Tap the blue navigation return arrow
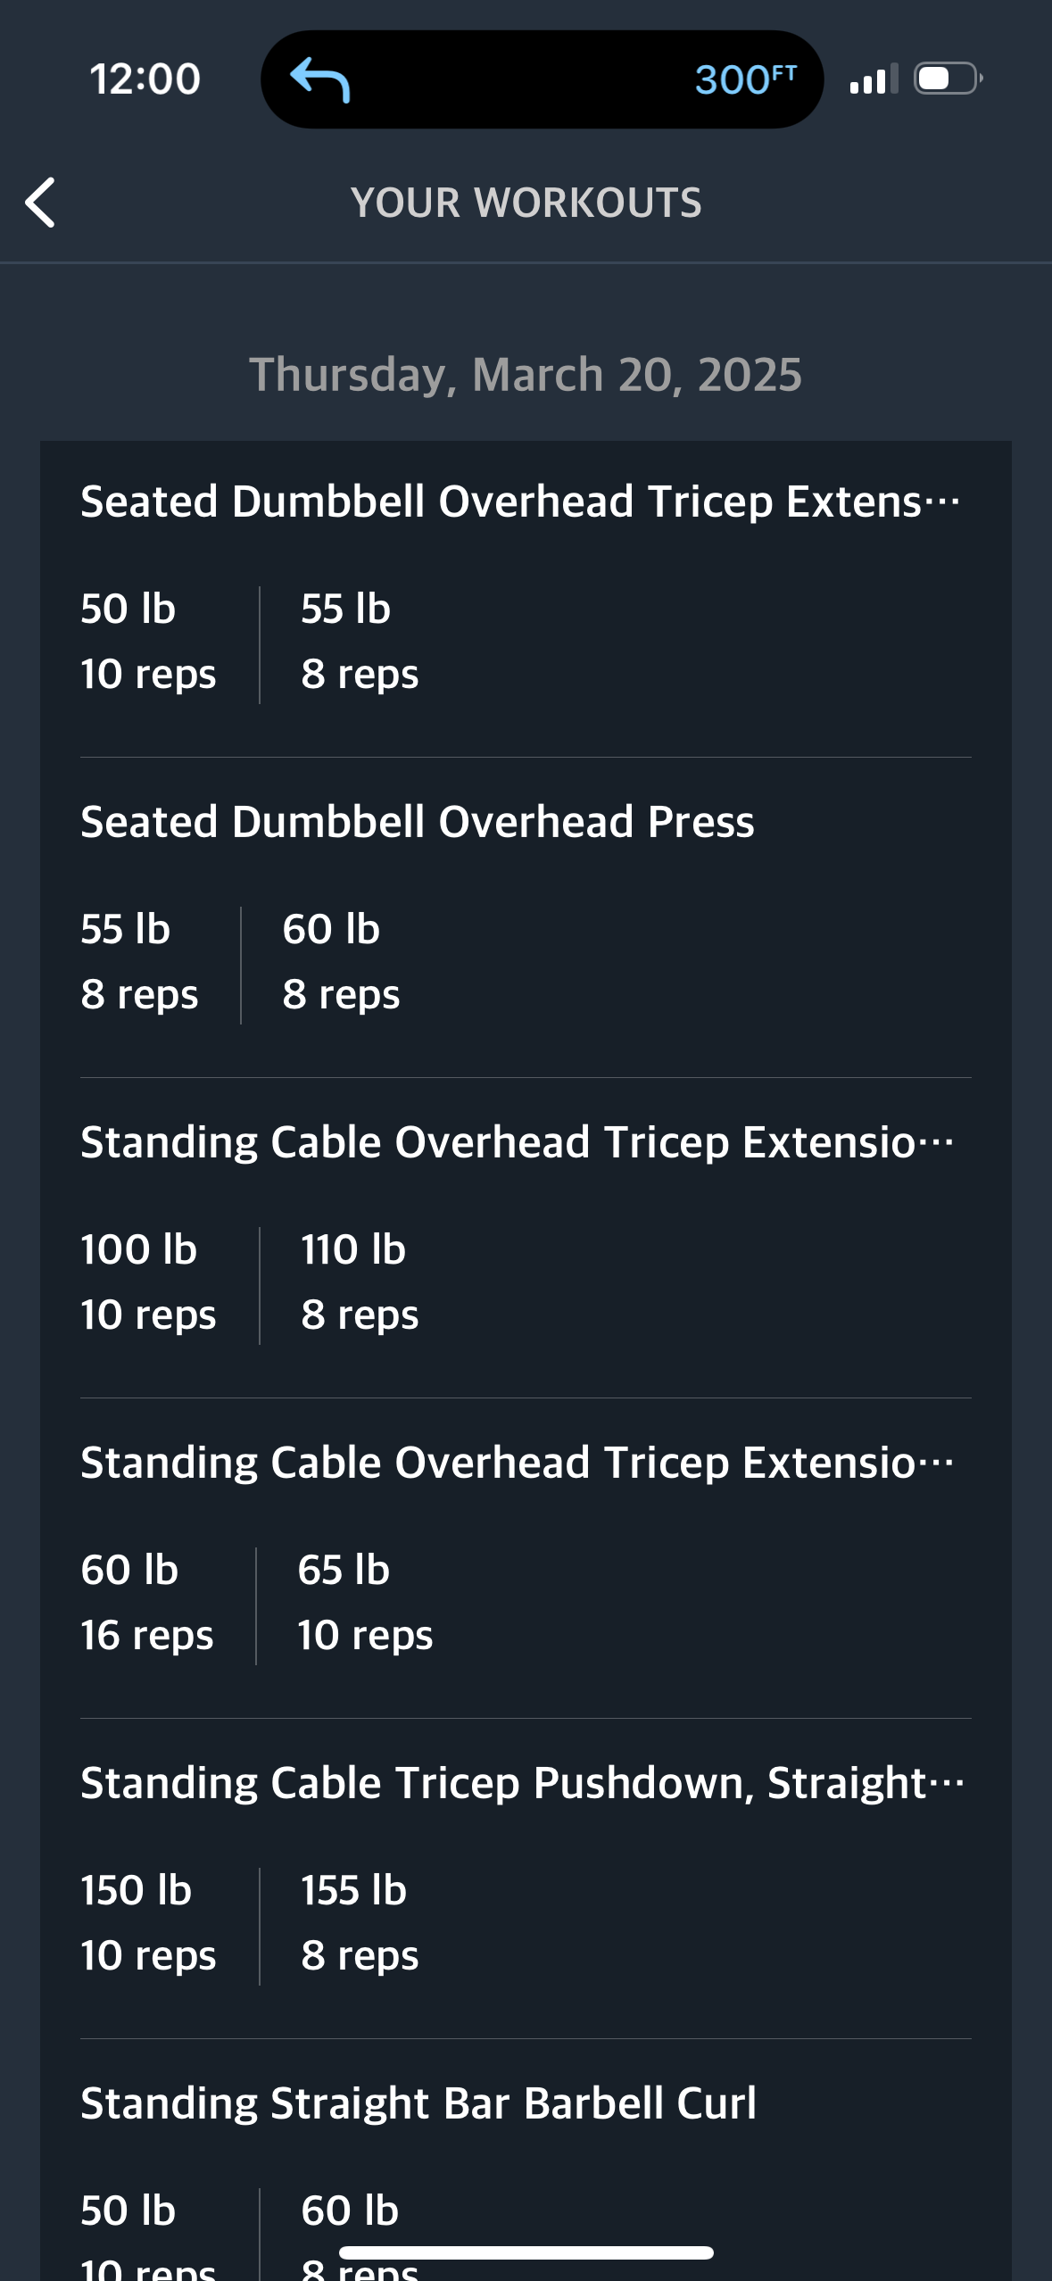This screenshot has height=2281, width=1052. pos(320,79)
